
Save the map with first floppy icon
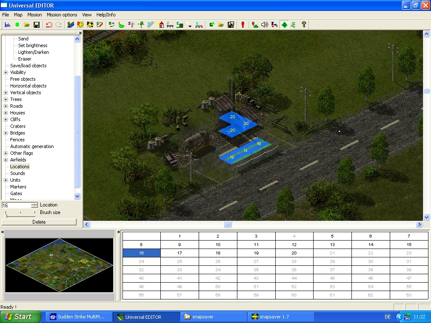point(37,25)
